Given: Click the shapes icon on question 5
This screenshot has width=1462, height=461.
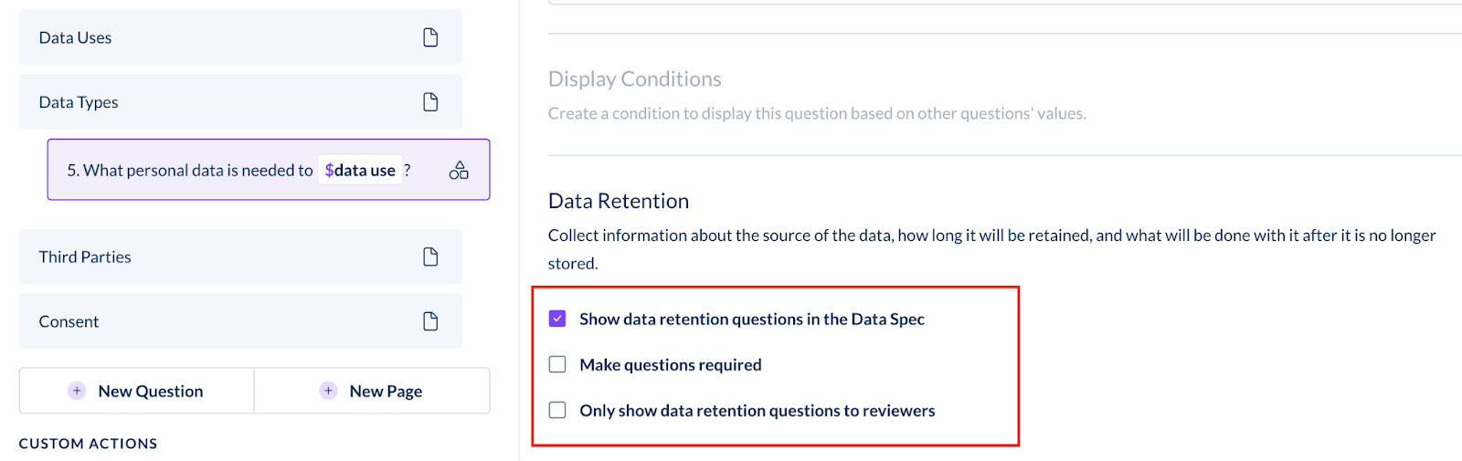Looking at the screenshot, I should pos(459,170).
